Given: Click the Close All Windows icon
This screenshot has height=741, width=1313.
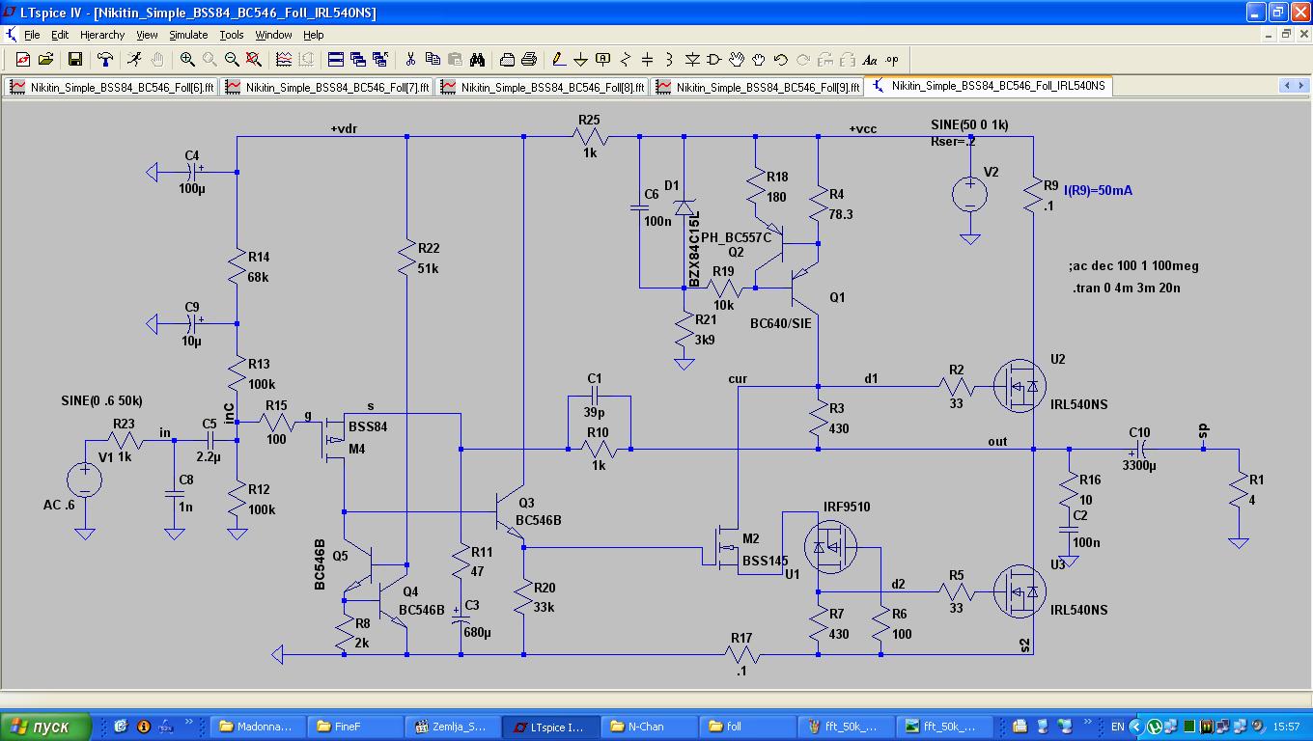Looking at the screenshot, I should (380, 60).
